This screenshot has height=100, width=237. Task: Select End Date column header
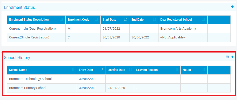coord(144,20)
